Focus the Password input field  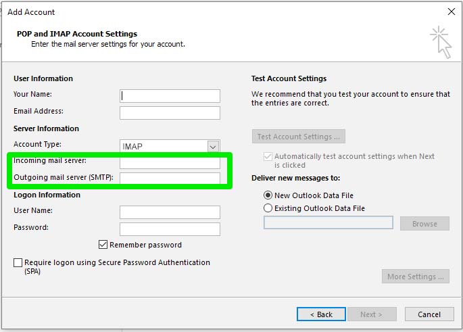click(170, 229)
